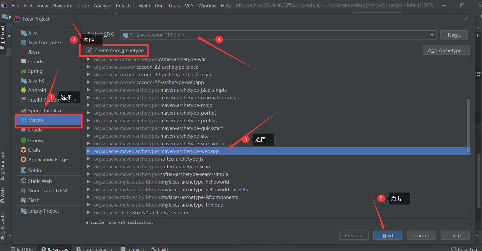Pick the JBoss project type icon
Viewport: 482px width, 251px height.
[x=24, y=52]
